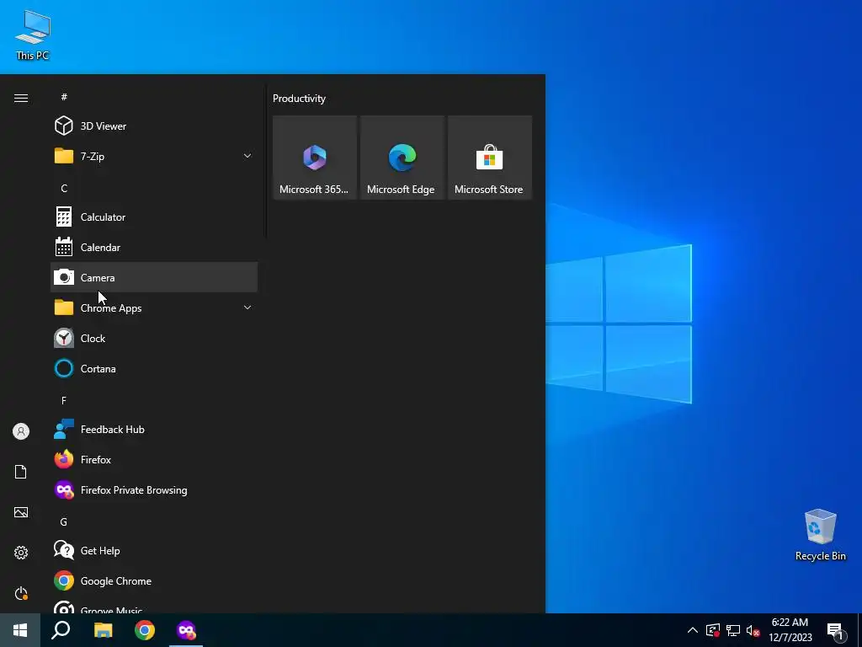Switch to Google Chrome on the taskbar
The image size is (862, 647).
(145, 630)
